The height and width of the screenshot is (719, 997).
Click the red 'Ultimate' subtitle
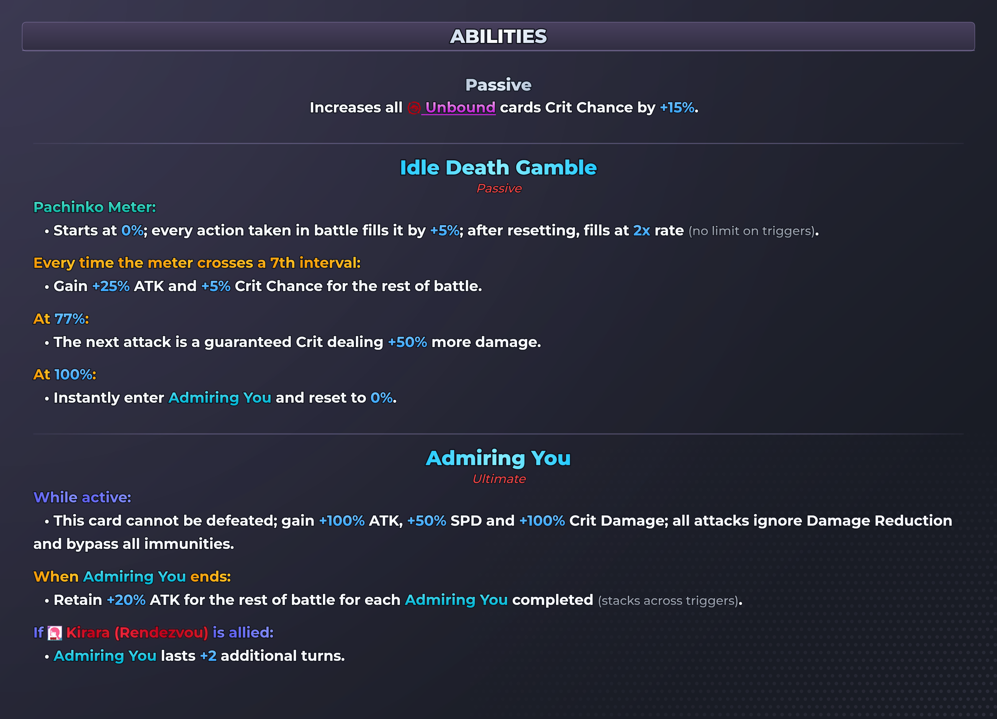(499, 479)
